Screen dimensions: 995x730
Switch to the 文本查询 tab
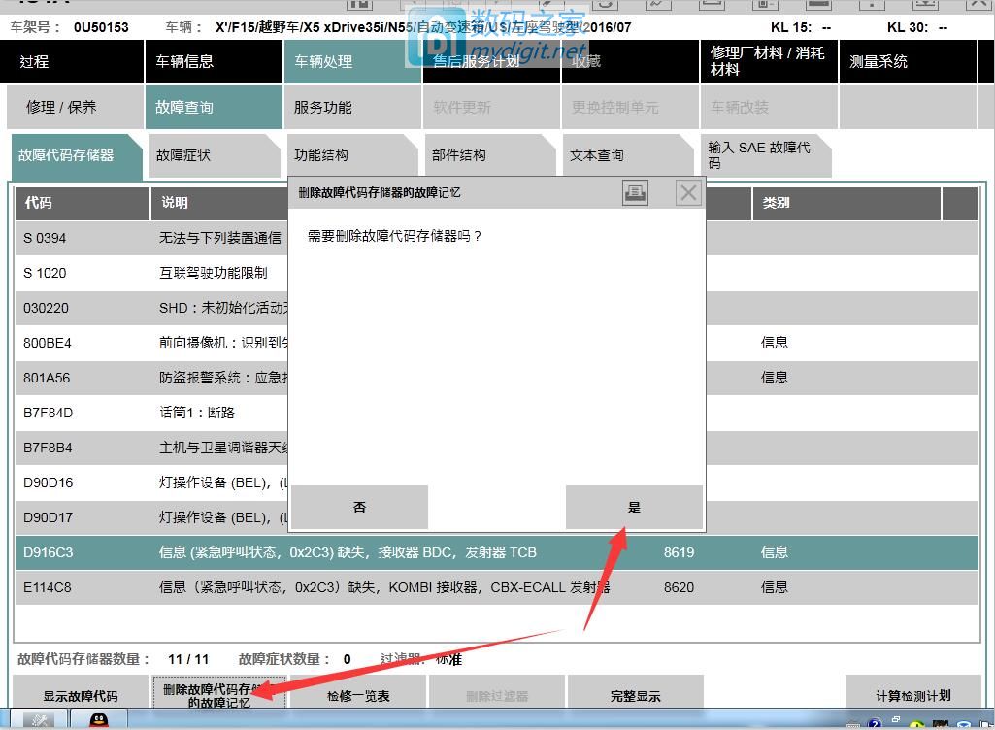tap(628, 155)
